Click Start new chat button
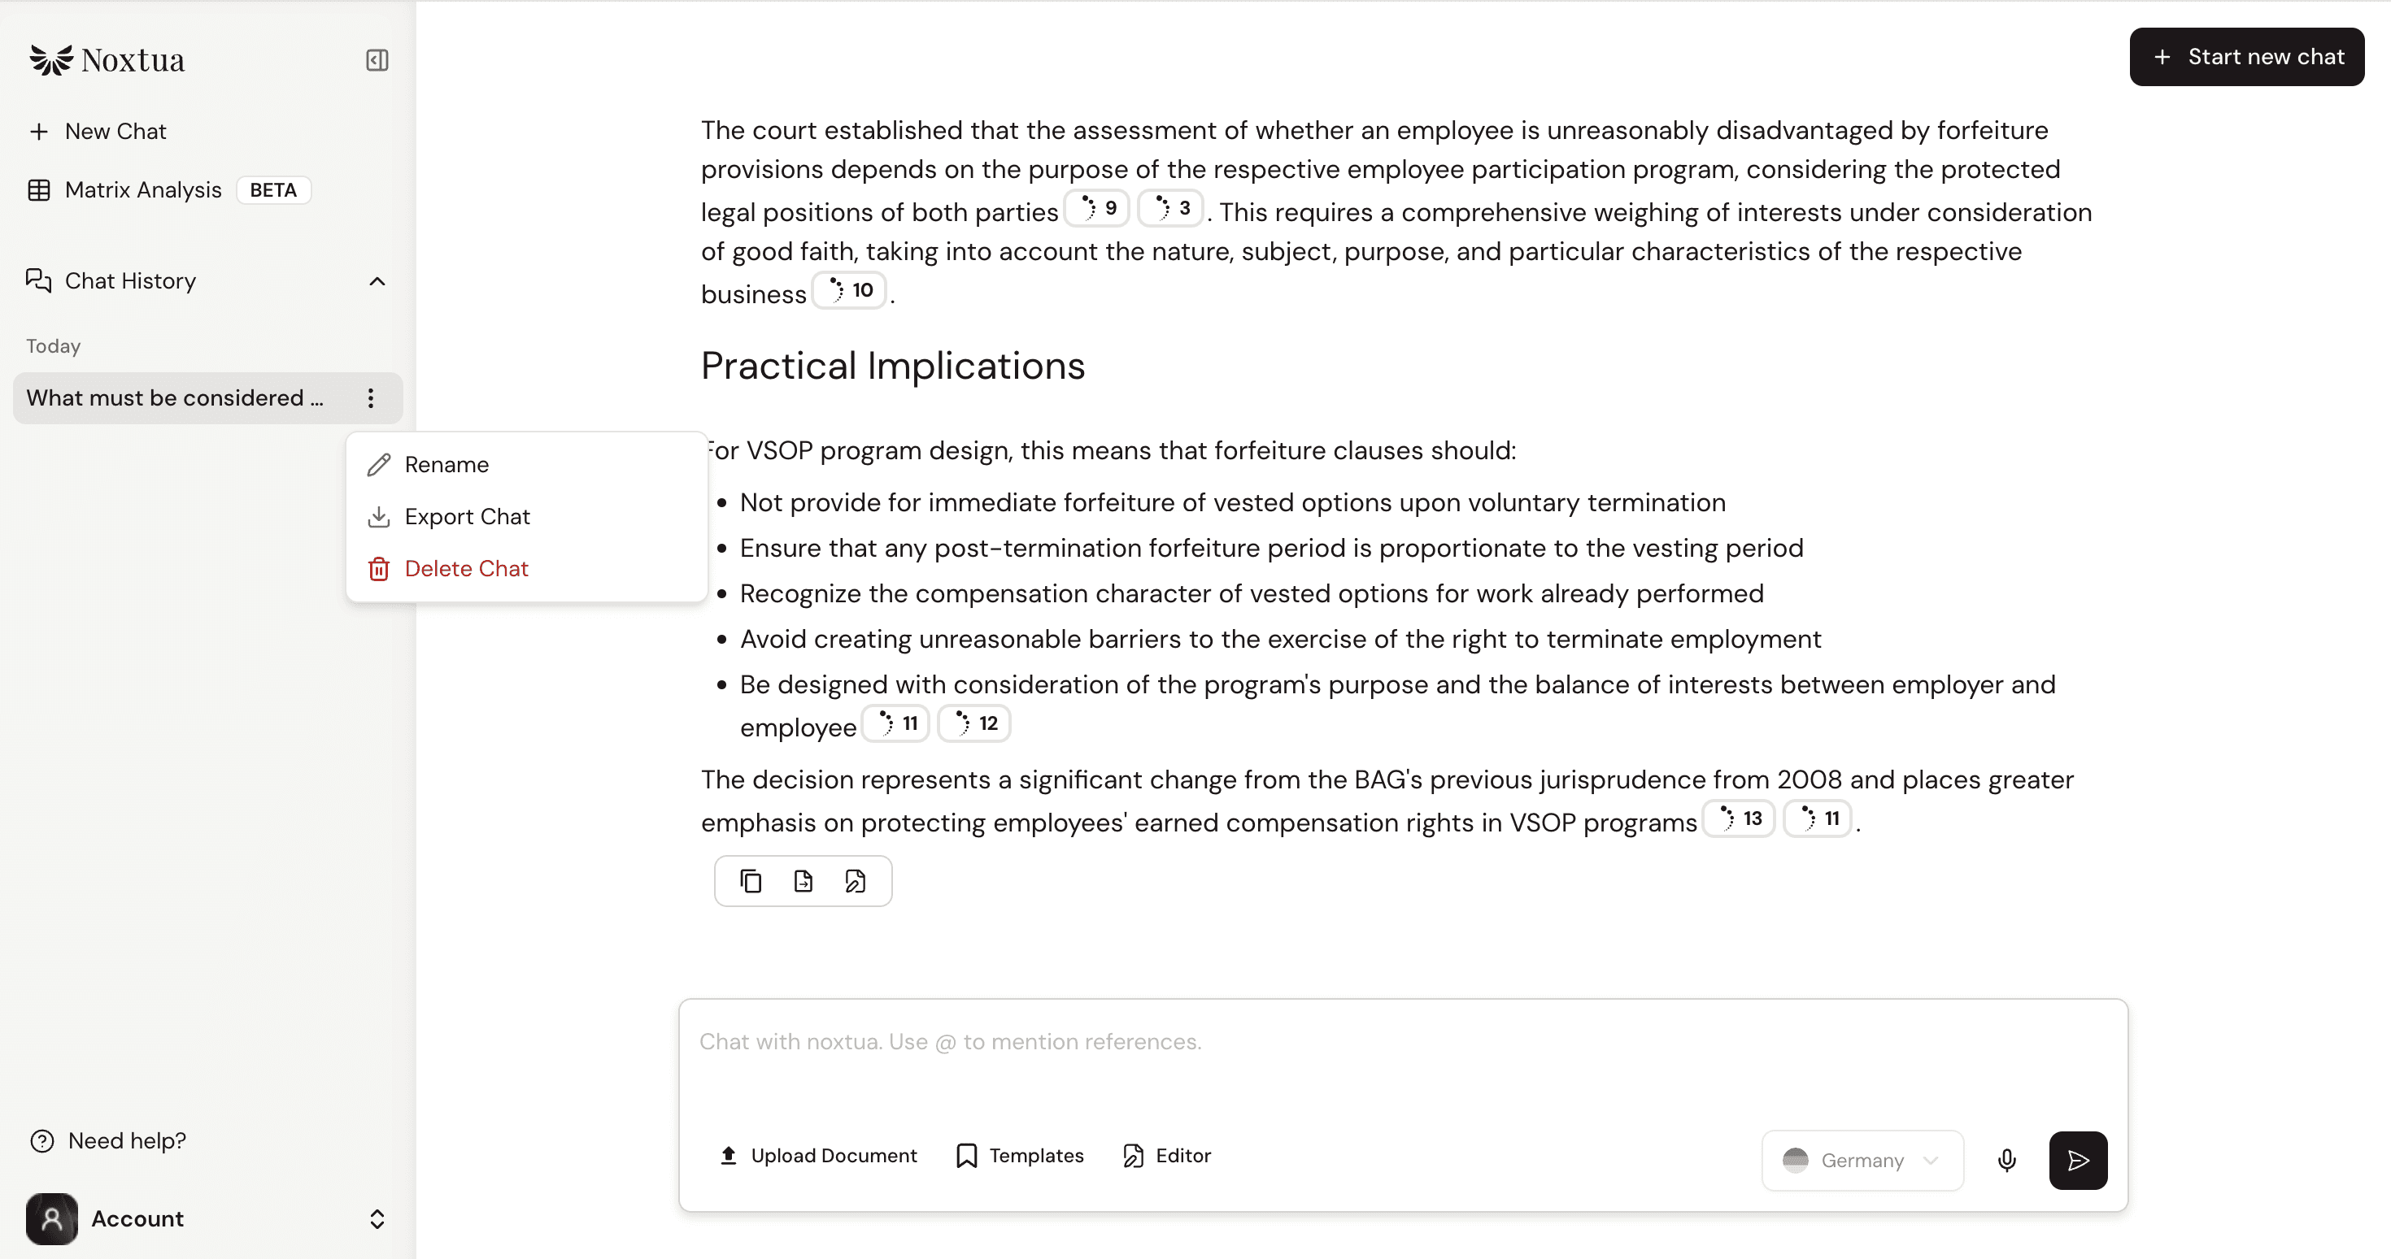The height and width of the screenshot is (1259, 2391). tap(2246, 57)
